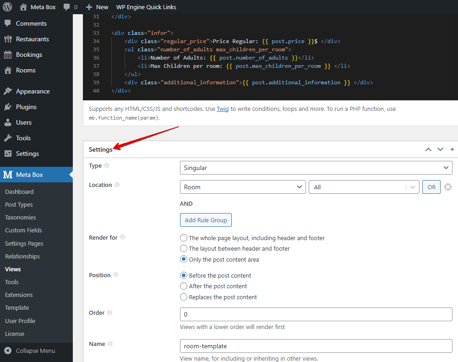Open Custom Fields in Meta Box submenu

(23, 230)
